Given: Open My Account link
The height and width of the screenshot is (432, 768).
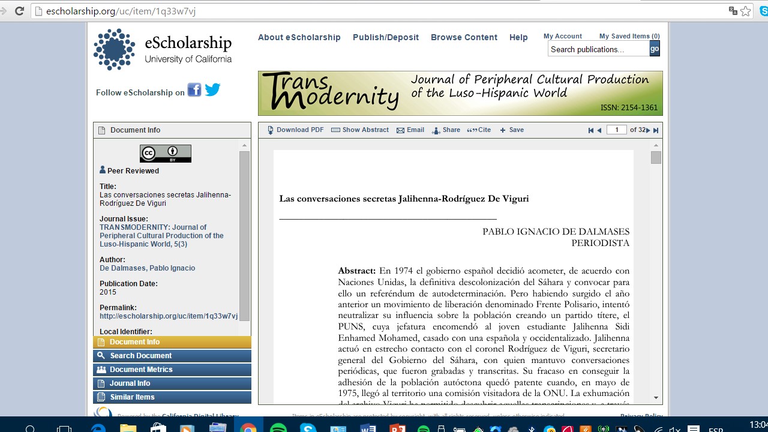Looking at the screenshot, I should point(563,36).
